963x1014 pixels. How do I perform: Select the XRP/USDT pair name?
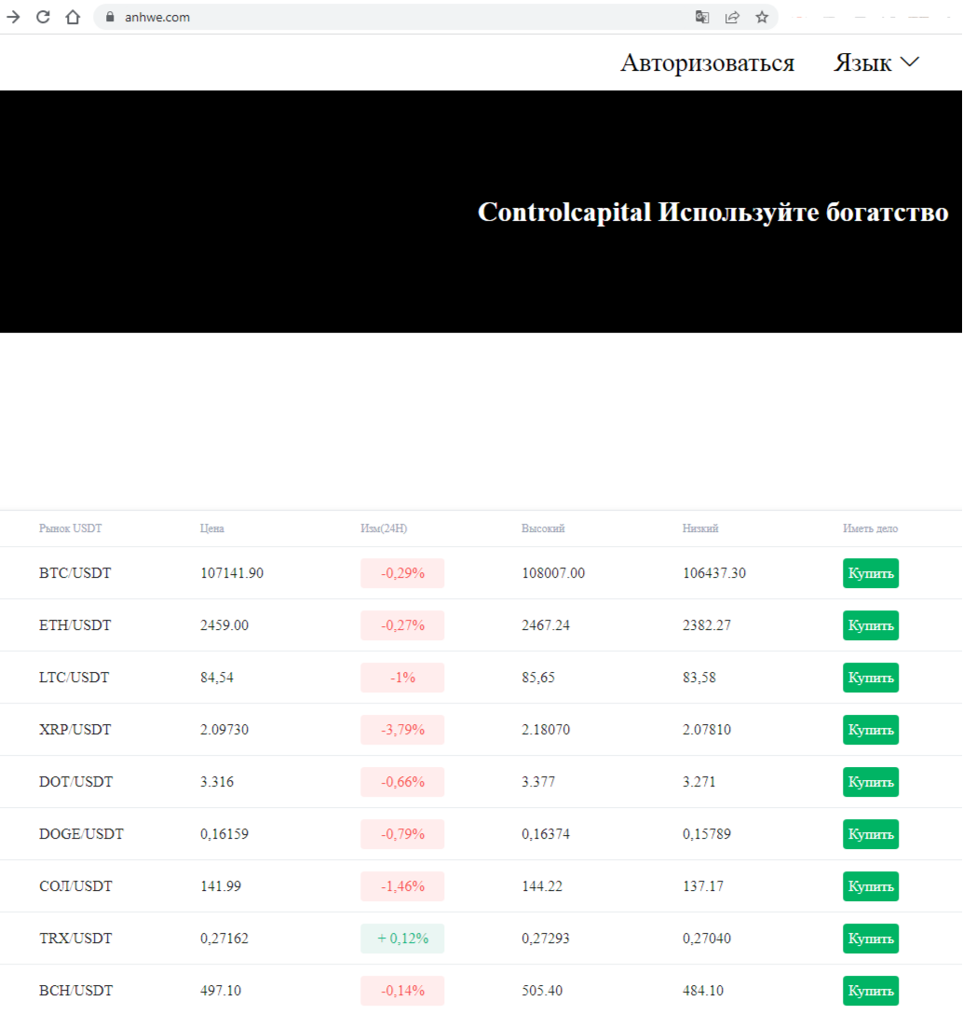pyautogui.click(x=75, y=730)
